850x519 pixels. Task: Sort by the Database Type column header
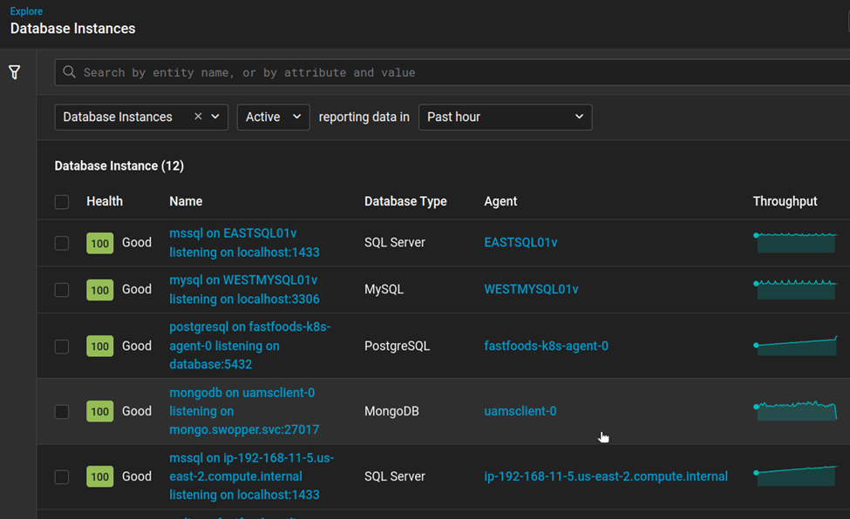coord(405,201)
